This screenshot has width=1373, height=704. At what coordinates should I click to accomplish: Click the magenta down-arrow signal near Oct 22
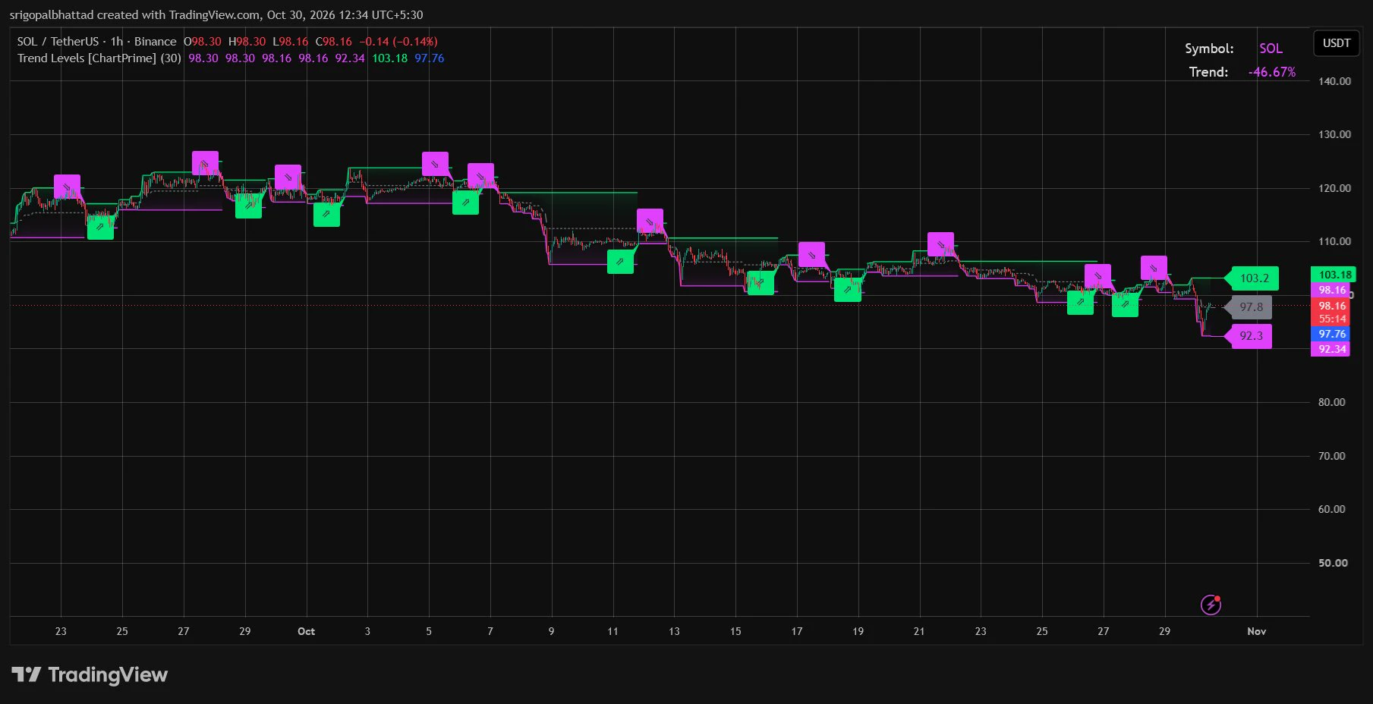940,245
